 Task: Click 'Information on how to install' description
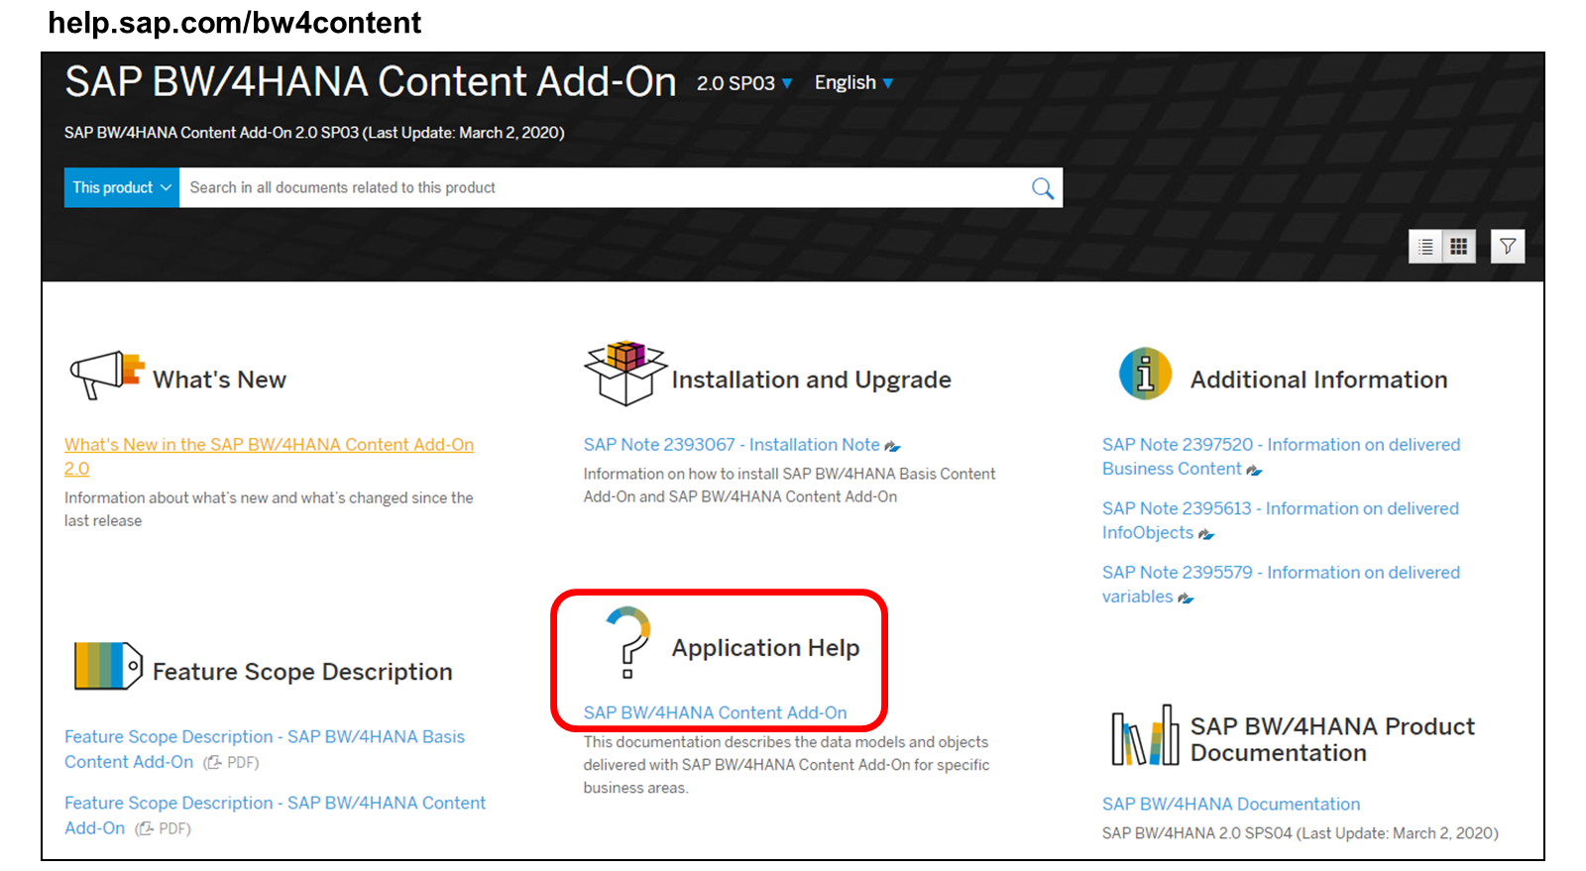[789, 486]
